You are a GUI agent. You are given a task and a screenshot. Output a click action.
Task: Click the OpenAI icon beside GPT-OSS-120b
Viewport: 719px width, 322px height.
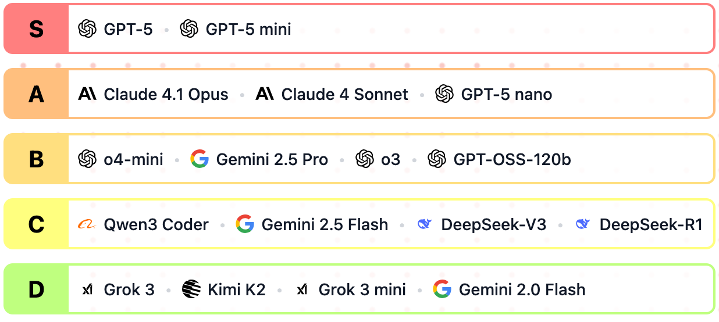point(437,159)
